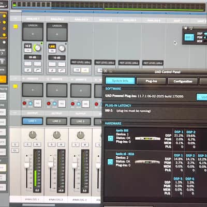Mute the Analog 2 channel
Viewport: 207px width, 207px height.
(61, 144)
